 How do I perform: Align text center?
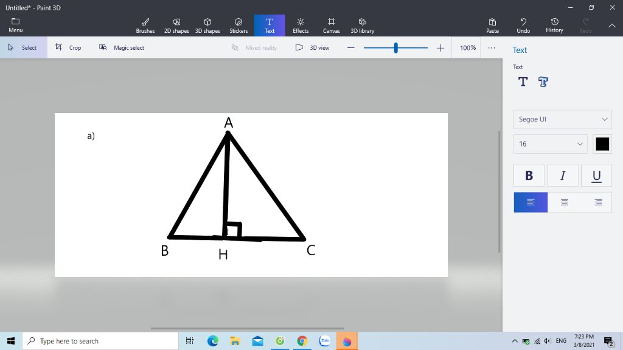564,202
